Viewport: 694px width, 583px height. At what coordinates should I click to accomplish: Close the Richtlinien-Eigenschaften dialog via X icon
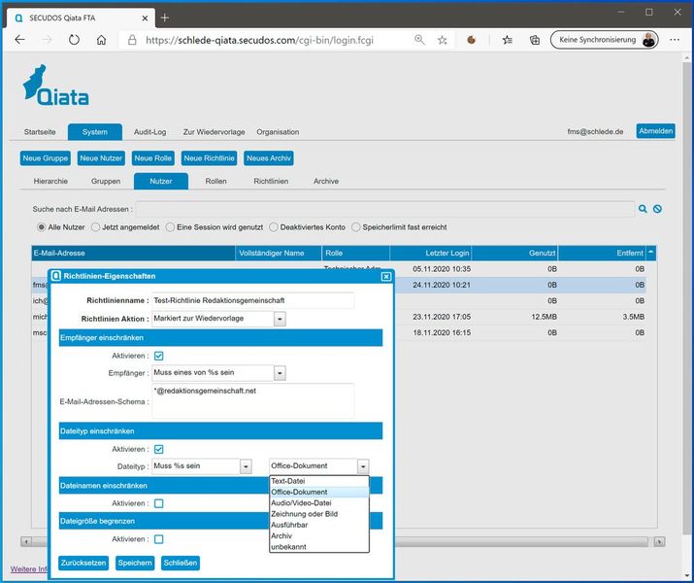pos(386,276)
